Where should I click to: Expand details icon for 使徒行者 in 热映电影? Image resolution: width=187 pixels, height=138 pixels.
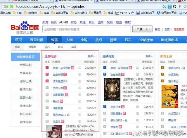point(138,107)
